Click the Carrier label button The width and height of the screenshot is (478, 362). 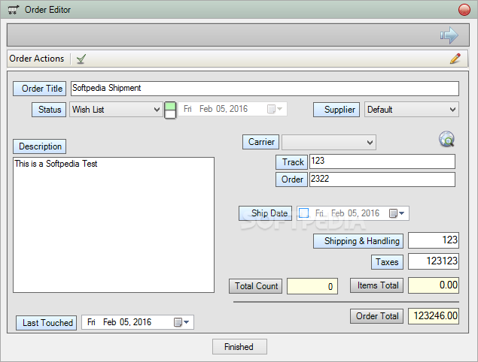point(260,142)
